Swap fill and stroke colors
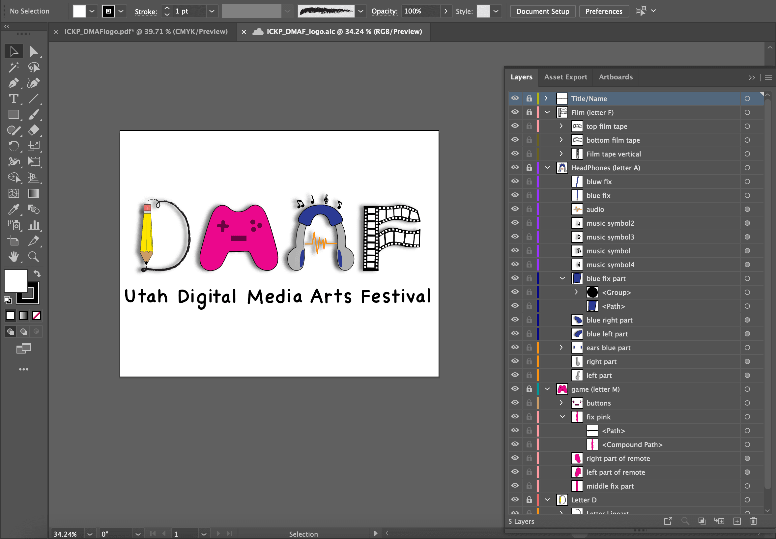The image size is (776, 539). [37, 273]
